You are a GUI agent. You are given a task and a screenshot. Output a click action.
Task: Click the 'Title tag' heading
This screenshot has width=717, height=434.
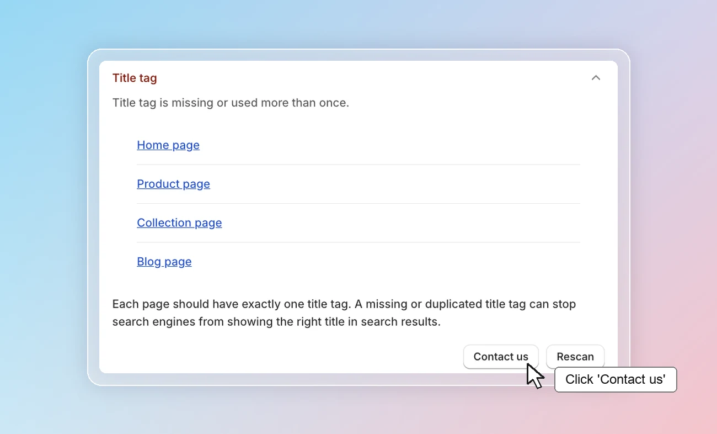tap(135, 78)
